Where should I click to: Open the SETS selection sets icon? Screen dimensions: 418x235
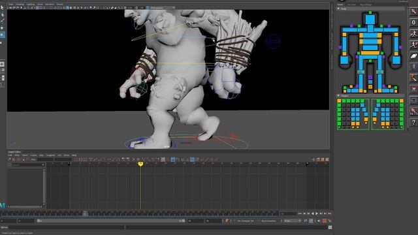coord(413,112)
